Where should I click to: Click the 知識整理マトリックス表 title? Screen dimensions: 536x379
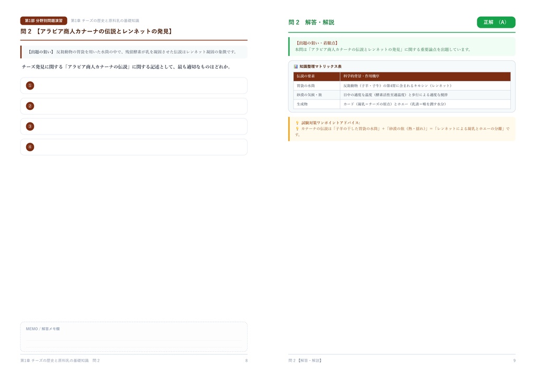pos(320,66)
